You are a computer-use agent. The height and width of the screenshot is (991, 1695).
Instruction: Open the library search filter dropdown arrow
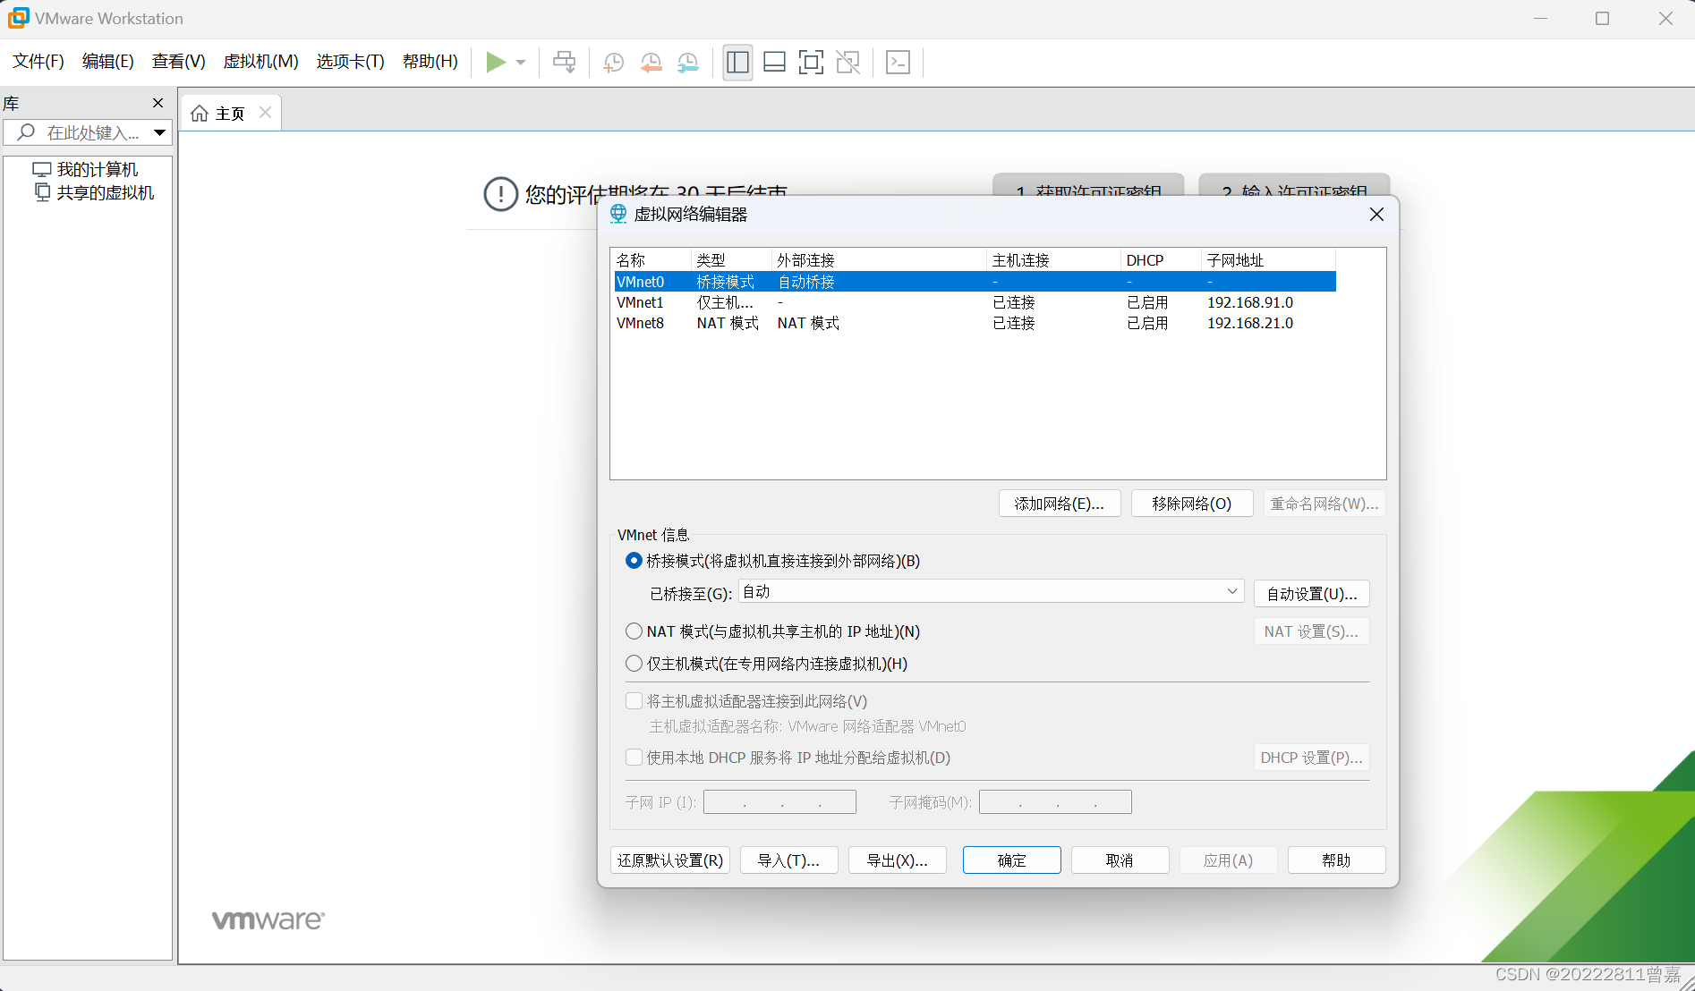click(160, 132)
